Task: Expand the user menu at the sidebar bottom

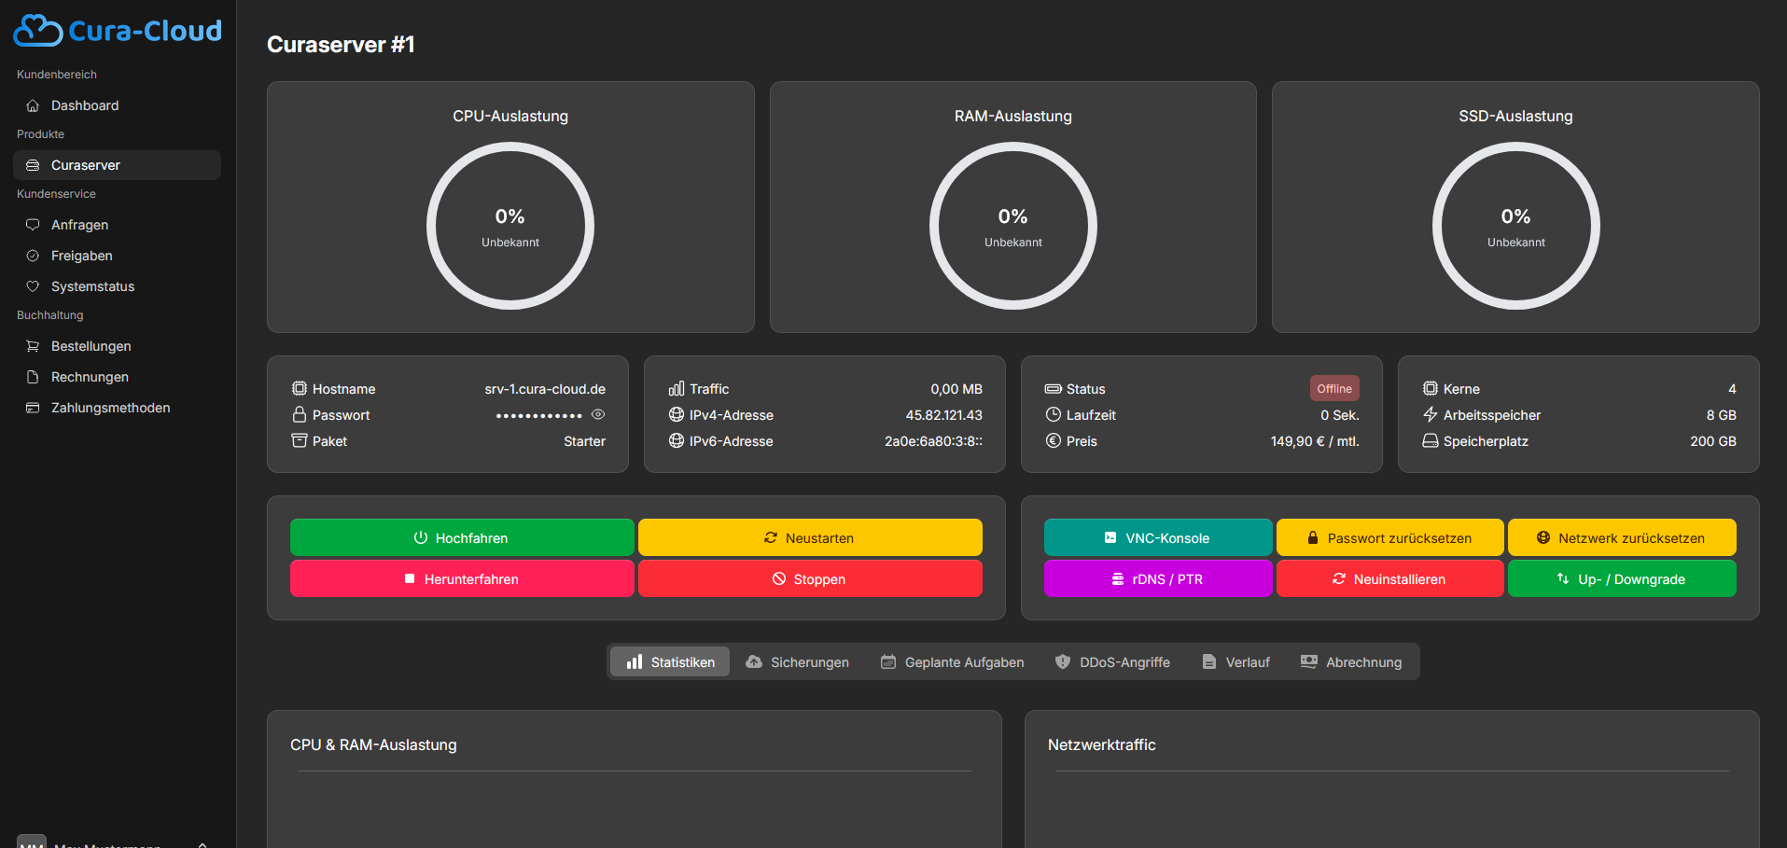Action: pyautogui.click(x=202, y=843)
